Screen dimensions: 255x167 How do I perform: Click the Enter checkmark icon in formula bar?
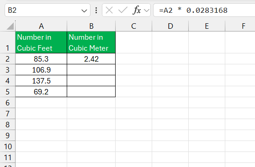[123, 10]
